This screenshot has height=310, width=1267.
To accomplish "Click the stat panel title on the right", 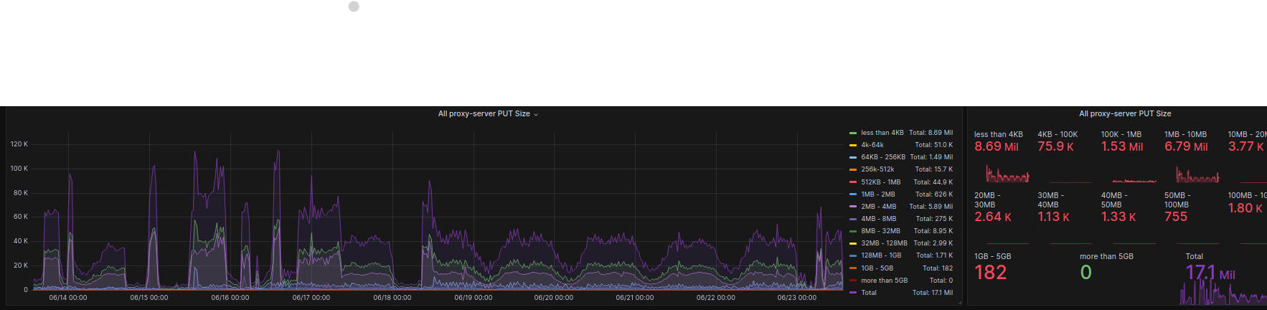I will click(1125, 114).
